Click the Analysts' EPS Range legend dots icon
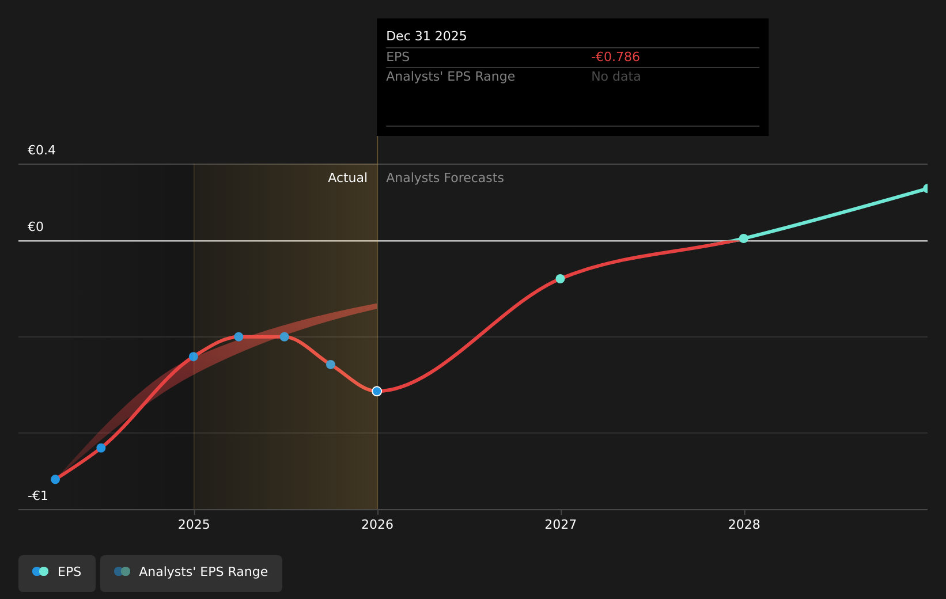 click(x=122, y=571)
